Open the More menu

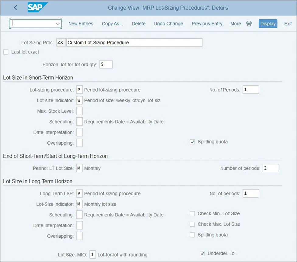(x=236, y=24)
